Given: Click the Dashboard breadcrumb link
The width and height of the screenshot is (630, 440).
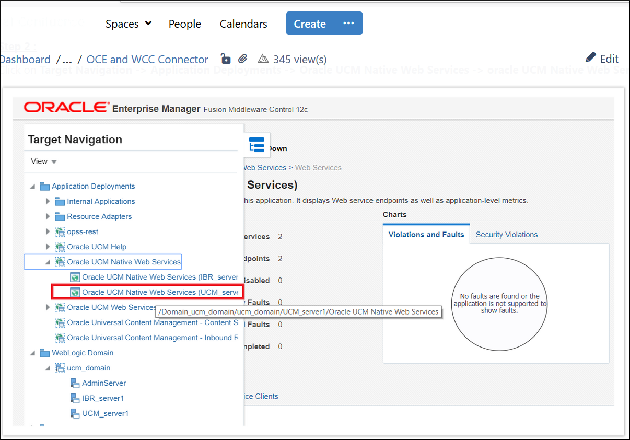Looking at the screenshot, I should 25,60.
